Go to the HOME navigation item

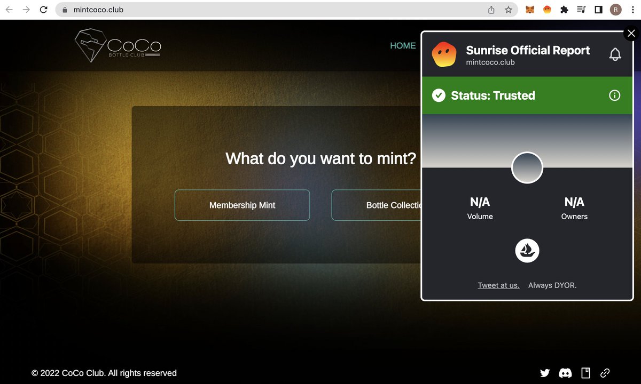pyautogui.click(x=403, y=46)
